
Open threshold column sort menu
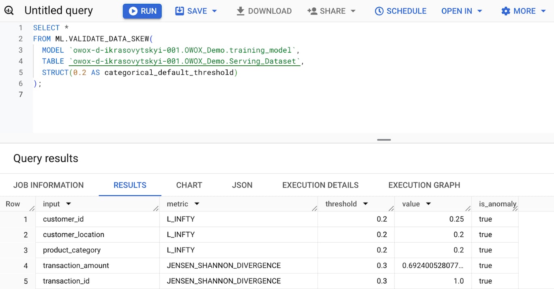tap(365, 204)
